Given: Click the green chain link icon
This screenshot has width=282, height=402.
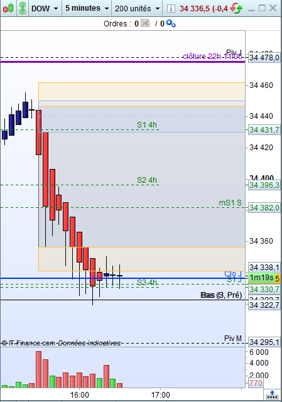Looking at the screenshot, I should click(23, 8).
